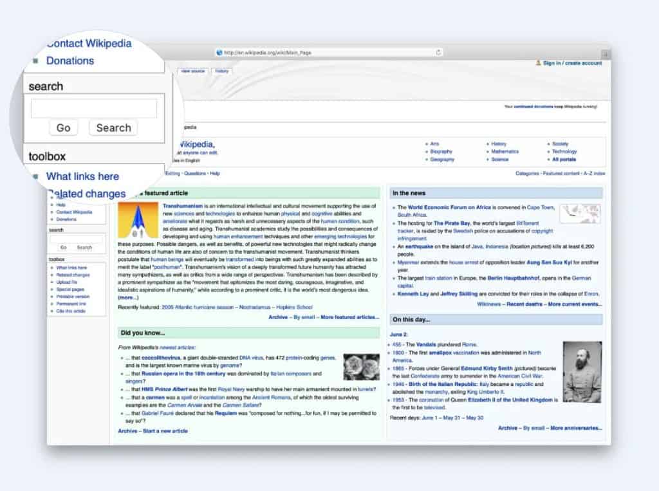Open the 'Berlin Hauptbahnhof' link

(x=514, y=278)
